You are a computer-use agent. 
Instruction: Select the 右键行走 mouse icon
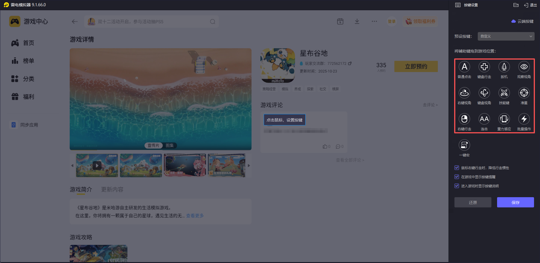coord(464,119)
